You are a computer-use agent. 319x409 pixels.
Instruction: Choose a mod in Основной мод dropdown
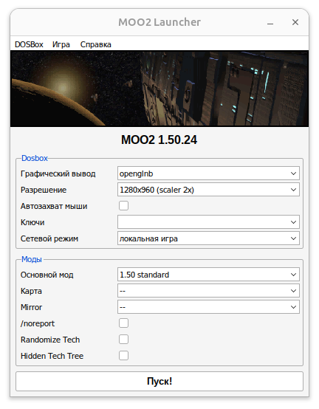click(208, 275)
